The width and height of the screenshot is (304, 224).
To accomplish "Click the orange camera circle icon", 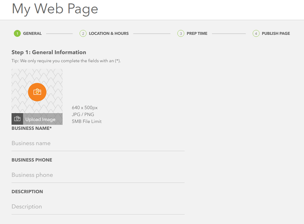I will click(37, 92).
